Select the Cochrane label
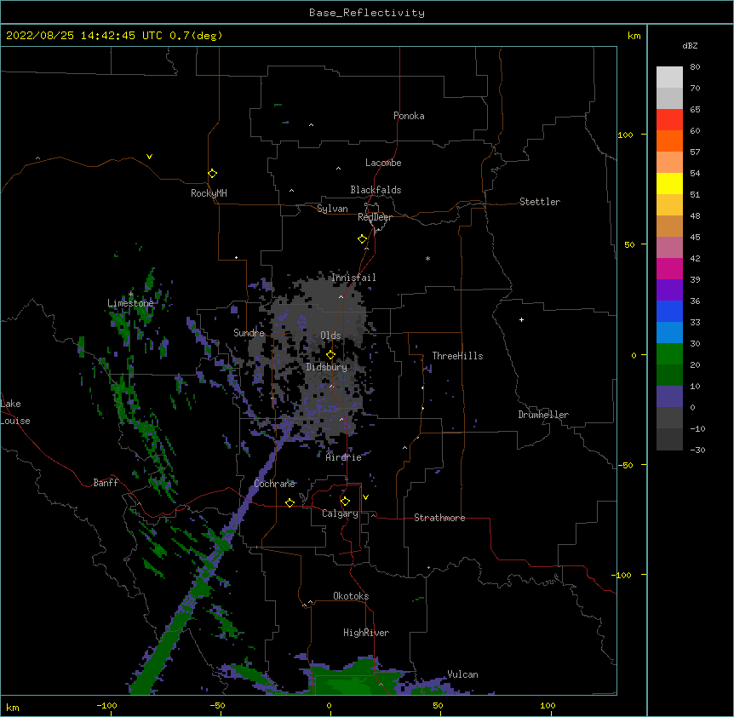This screenshot has height=717, width=734. [274, 484]
